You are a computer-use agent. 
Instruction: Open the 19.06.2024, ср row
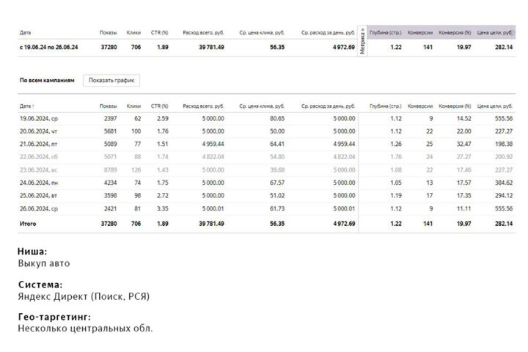point(266,119)
